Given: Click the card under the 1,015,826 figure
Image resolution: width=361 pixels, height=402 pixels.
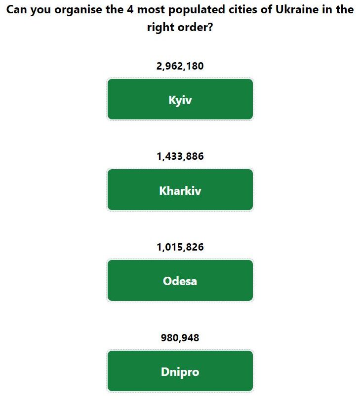Looking at the screenshot, I should [180, 281].
